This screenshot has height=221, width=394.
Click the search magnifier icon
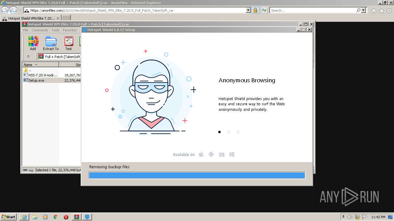tap(358, 10)
